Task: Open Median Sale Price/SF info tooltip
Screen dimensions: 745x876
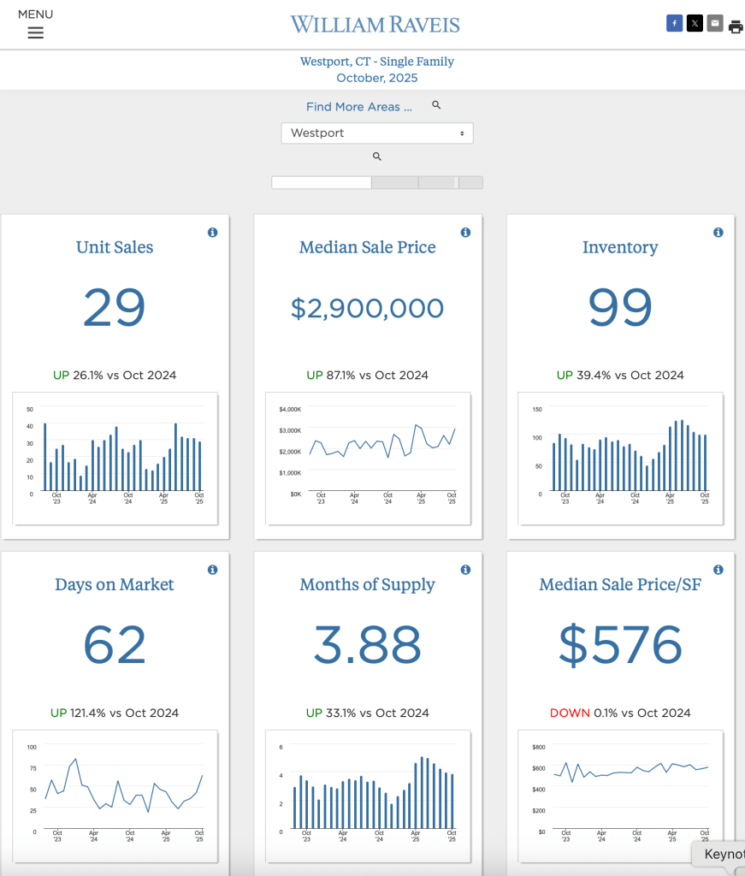Action: pyautogui.click(x=718, y=570)
